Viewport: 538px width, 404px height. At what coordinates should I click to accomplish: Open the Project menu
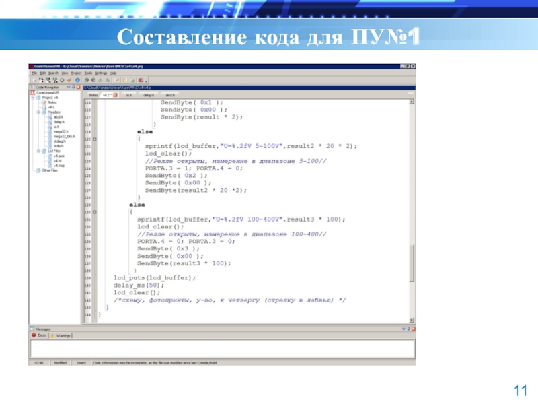tap(76, 73)
